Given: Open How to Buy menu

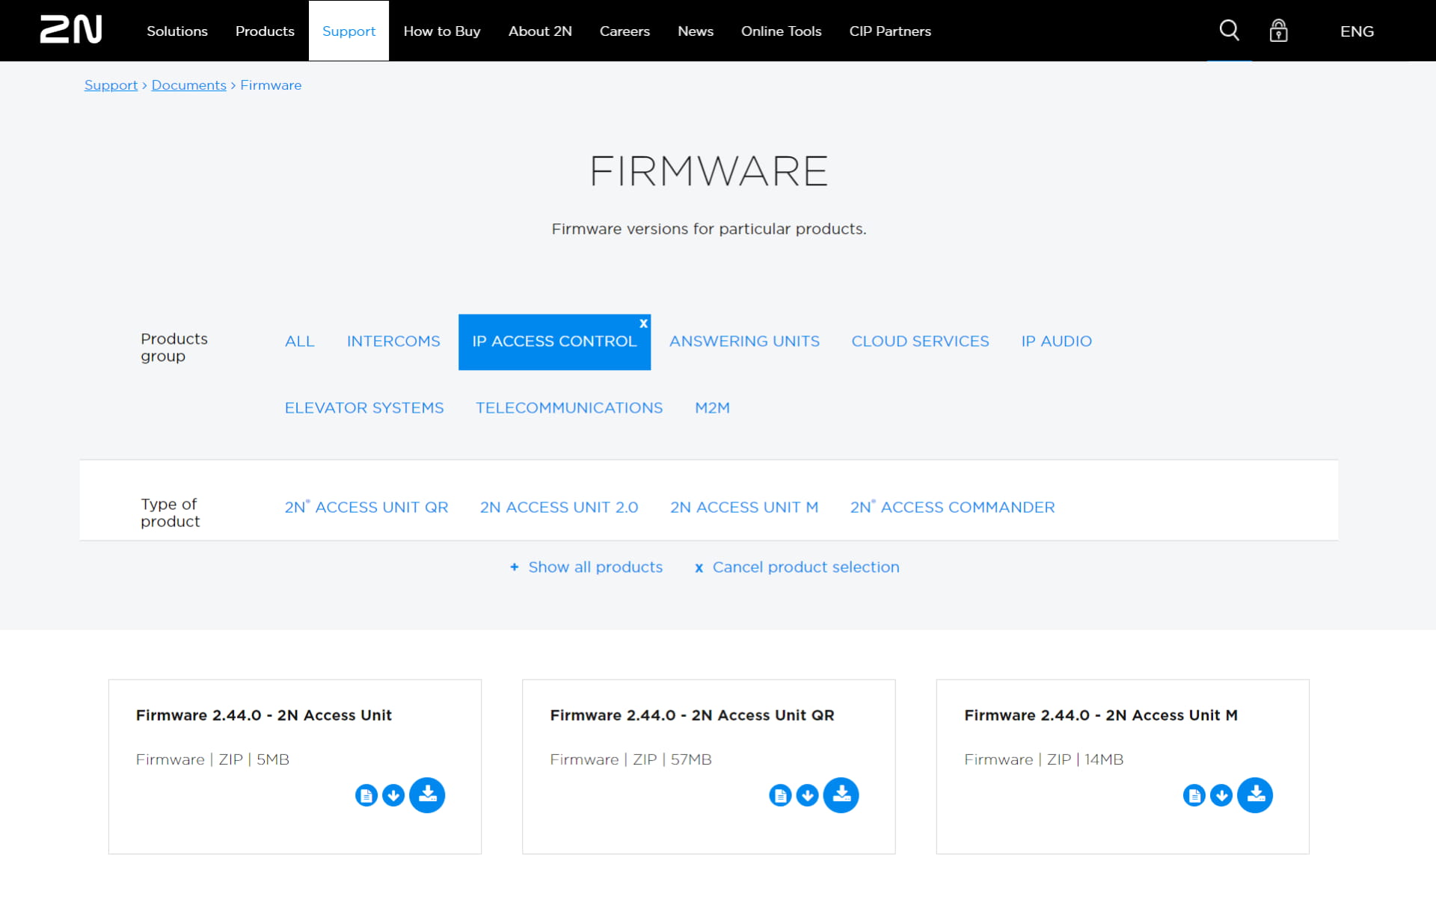Looking at the screenshot, I should pyautogui.click(x=442, y=31).
